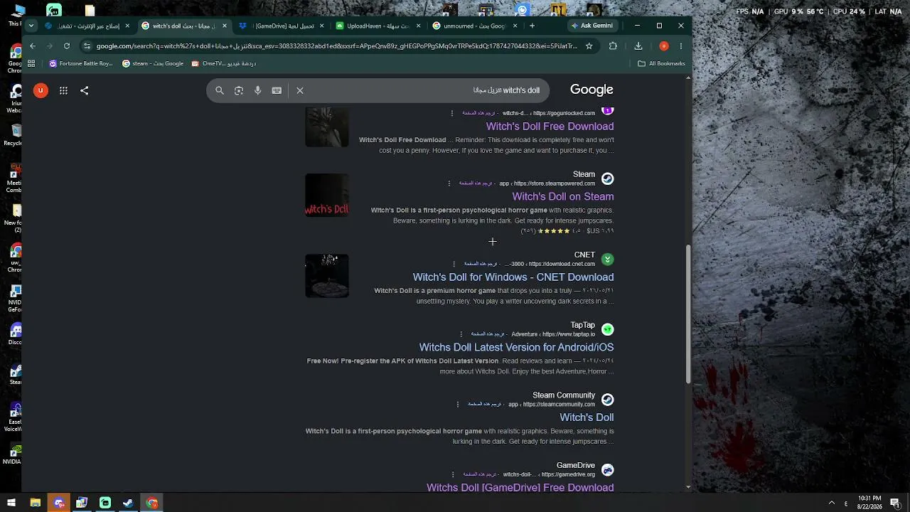The height and width of the screenshot is (512, 910).
Task: Open Witchs Doll GameDrive Free Download link
Action: 520,488
